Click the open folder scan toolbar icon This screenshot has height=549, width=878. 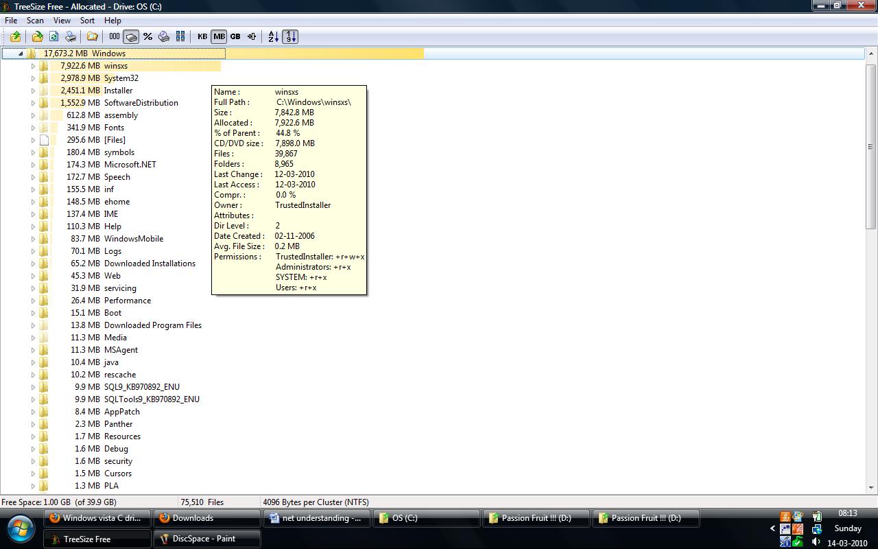[x=37, y=36]
